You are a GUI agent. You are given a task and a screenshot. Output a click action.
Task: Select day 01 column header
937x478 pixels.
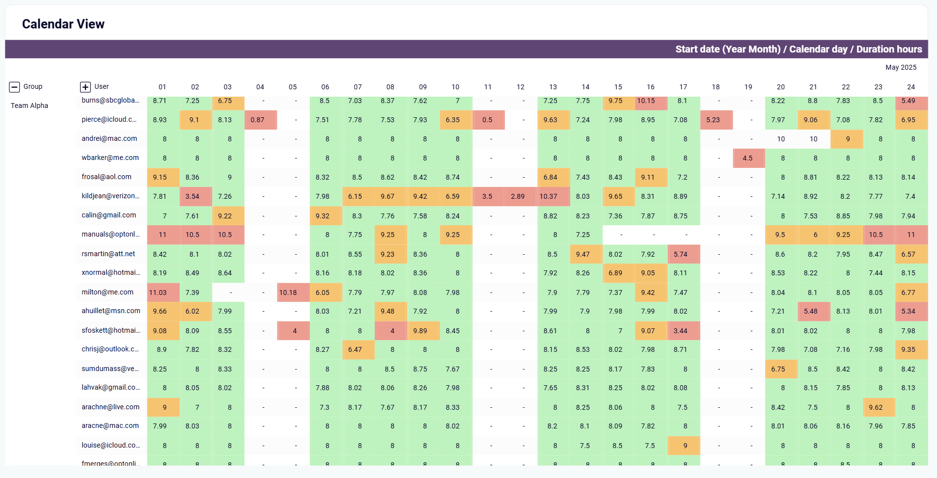pyautogui.click(x=163, y=87)
